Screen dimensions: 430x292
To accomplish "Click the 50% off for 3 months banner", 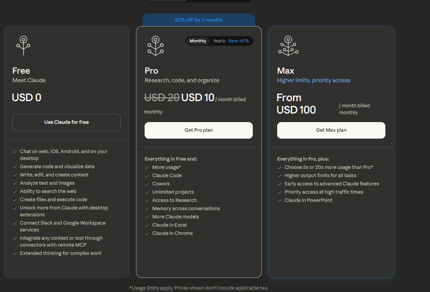I will 199,20.
